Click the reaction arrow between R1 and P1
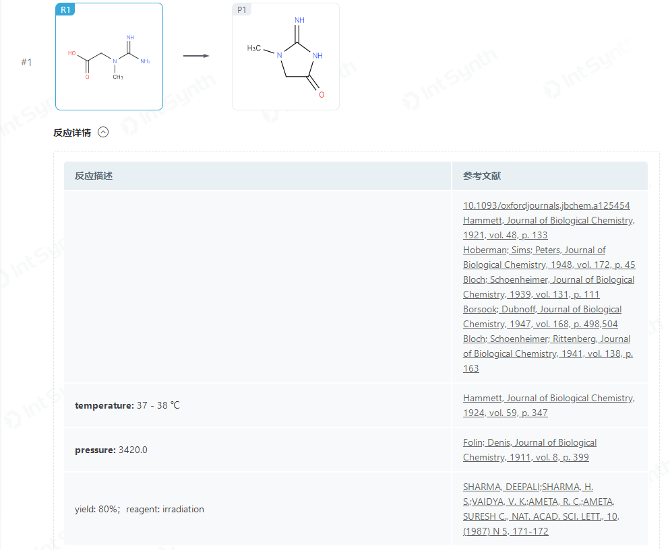The width and height of the screenshot is (670, 550). click(x=196, y=56)
